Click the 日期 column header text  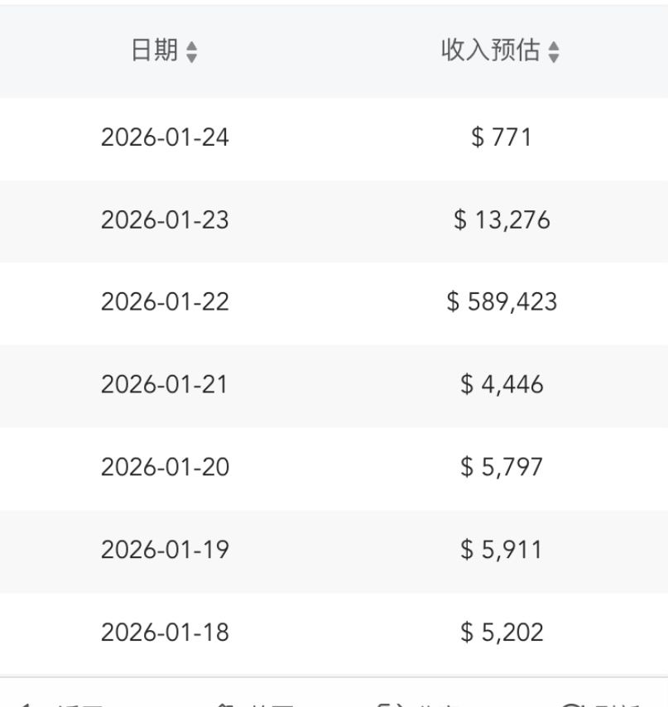coord(154,52)
